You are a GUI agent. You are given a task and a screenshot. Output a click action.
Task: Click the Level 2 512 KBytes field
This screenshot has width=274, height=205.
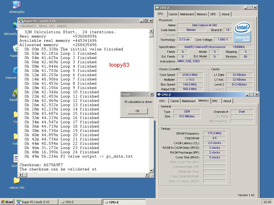[x=239, y=84]
